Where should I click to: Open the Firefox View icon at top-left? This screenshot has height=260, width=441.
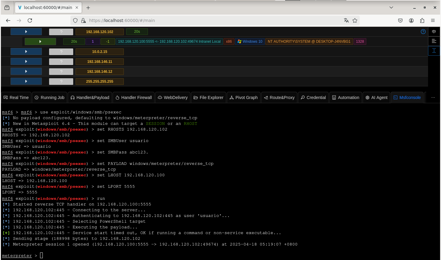7,8
